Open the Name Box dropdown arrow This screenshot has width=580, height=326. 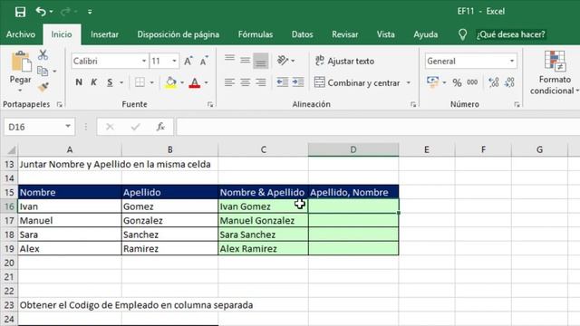68,127
